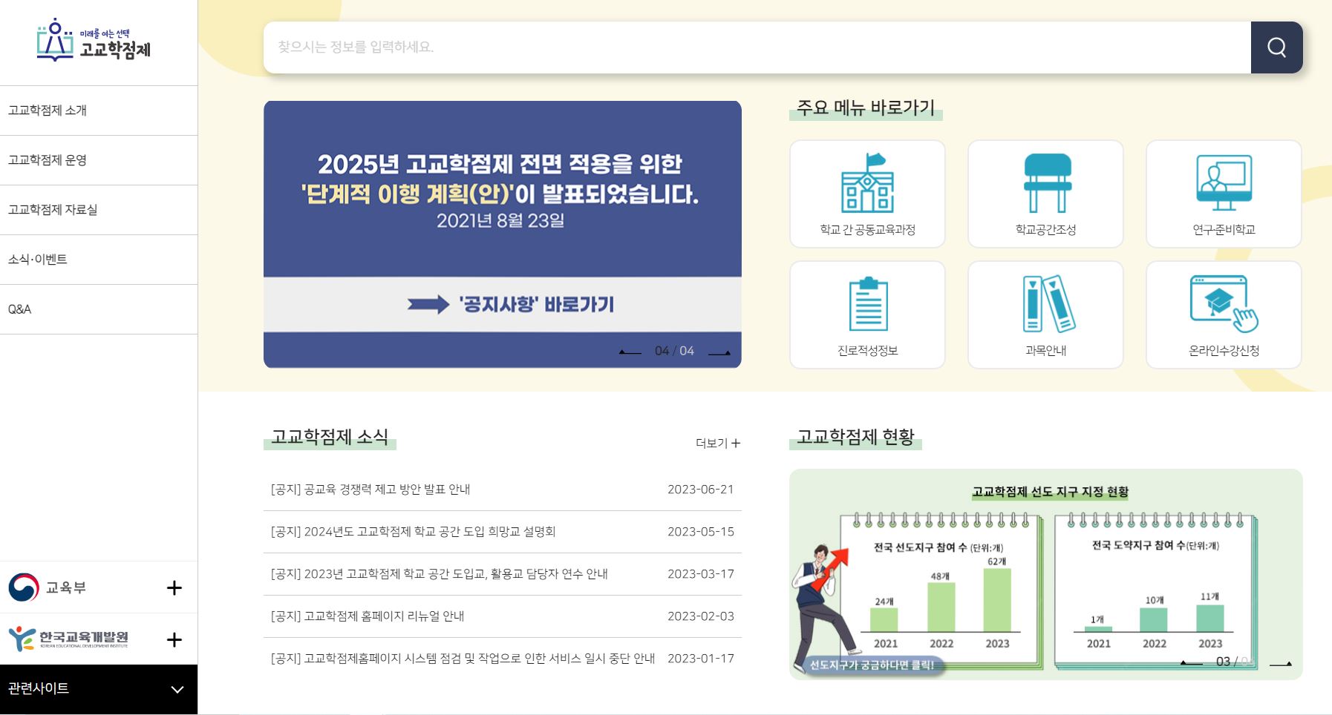Click the magnifying glass search icon

(1276, 47)
